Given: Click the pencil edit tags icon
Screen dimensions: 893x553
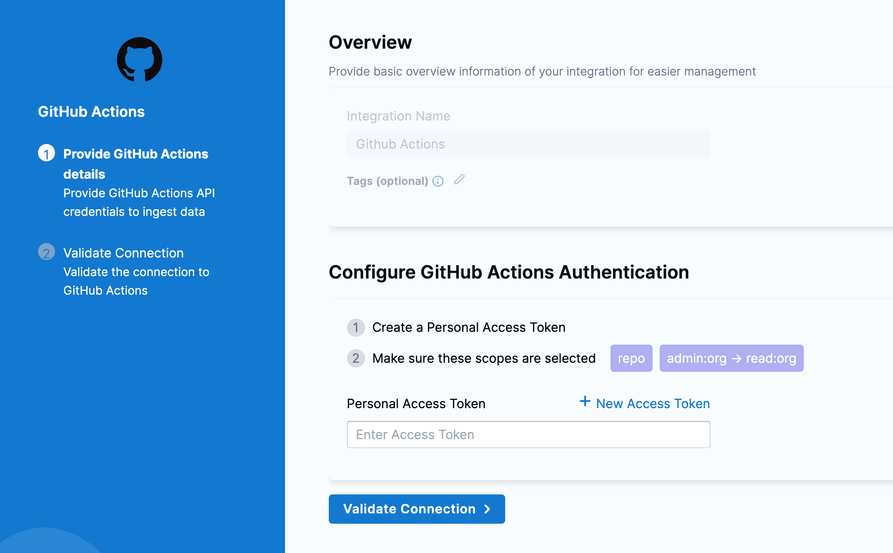Looking at the screenshot, I should [459, 180].
